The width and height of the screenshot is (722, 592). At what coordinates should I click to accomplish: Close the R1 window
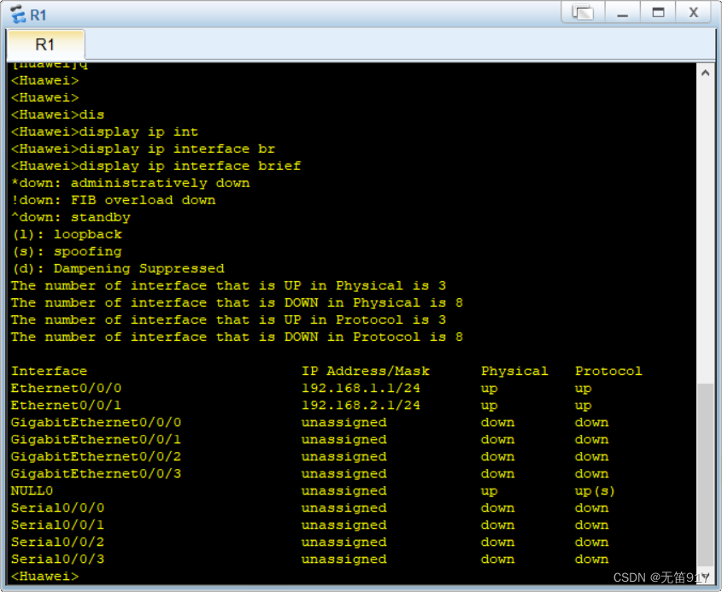tap(694, 13)
